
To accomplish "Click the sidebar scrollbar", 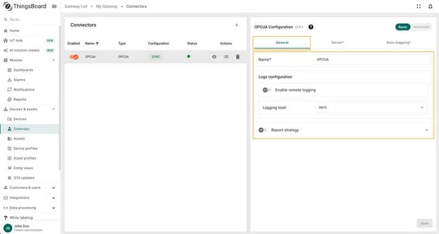I will (x=60, y=98).
